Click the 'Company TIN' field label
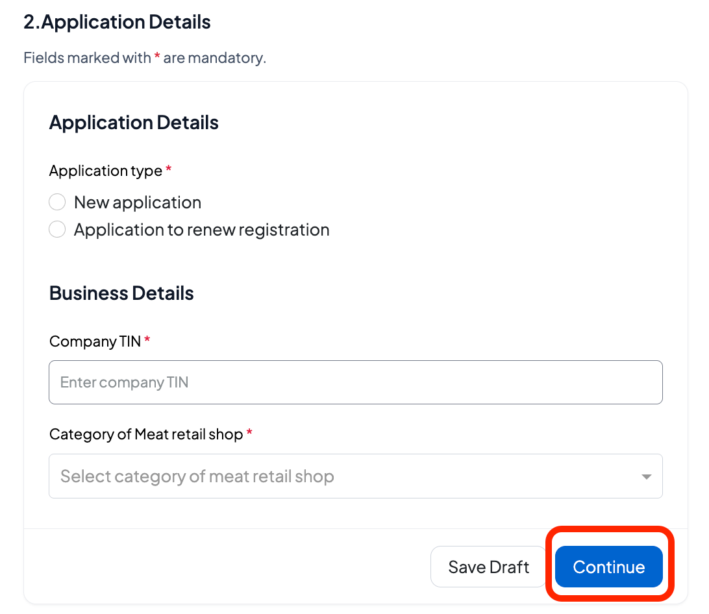The image size is (709, 614). 95,341
